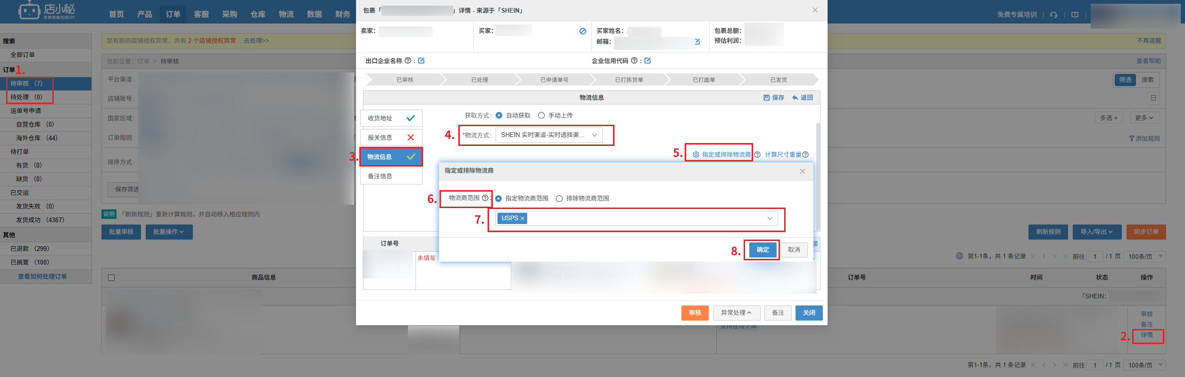Expand the logistics provider selector arrow

coord(770,218)
